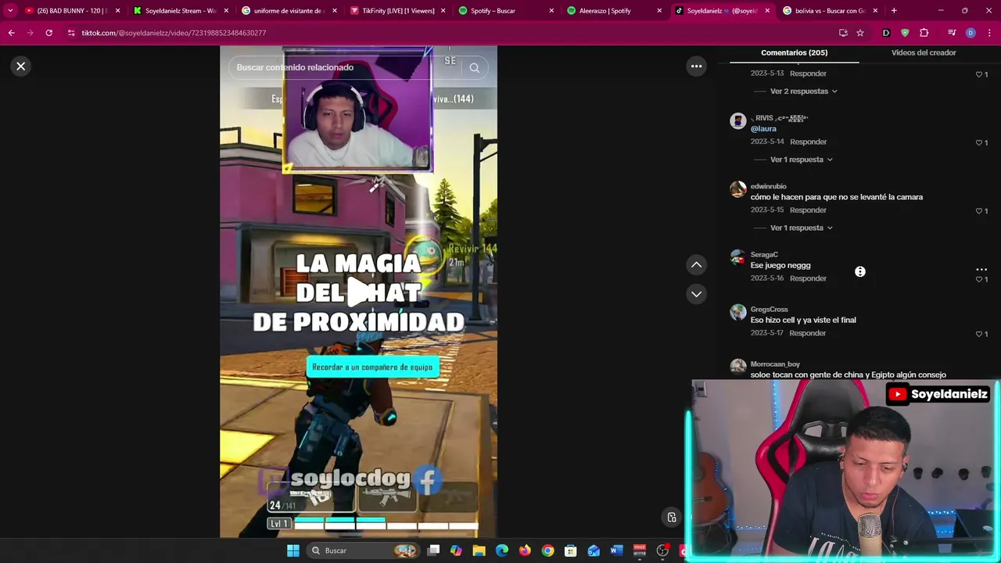The image size is (1001, 563).
Task: Reload the TikTok page
Action: 48,33
